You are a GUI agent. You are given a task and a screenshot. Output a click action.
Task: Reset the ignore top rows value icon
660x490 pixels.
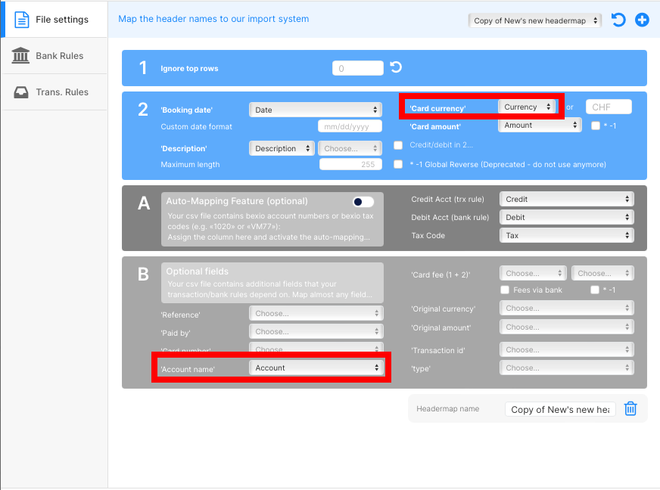tap(396, 68)
